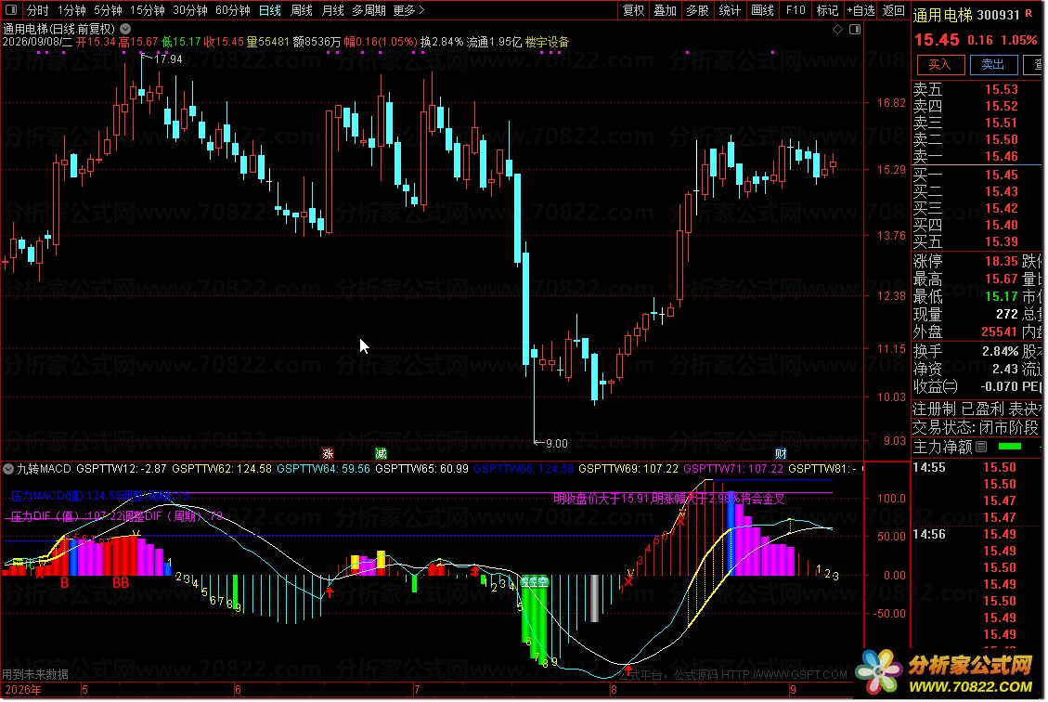Click the 卖出 sell button
1048x702 pixels.
click(992, 65)
